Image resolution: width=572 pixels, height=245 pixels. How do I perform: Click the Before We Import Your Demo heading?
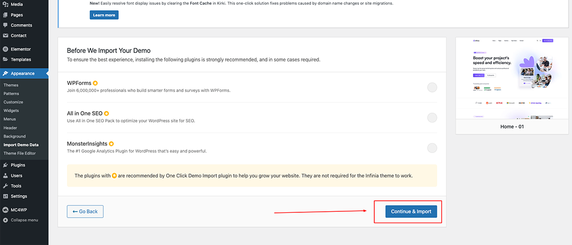pyautogui.click(x=109, y=51)
